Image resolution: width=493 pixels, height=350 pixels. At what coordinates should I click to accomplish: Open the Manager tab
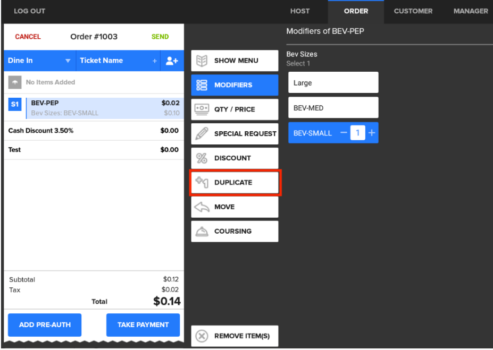pos(470,11)
